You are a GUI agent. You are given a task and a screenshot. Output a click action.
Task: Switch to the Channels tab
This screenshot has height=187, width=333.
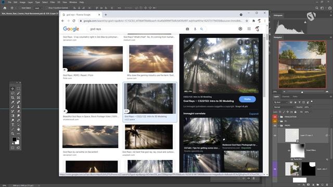tap(286, 97)
